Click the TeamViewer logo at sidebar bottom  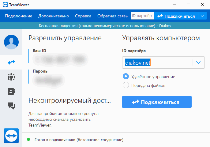(11, 136)
